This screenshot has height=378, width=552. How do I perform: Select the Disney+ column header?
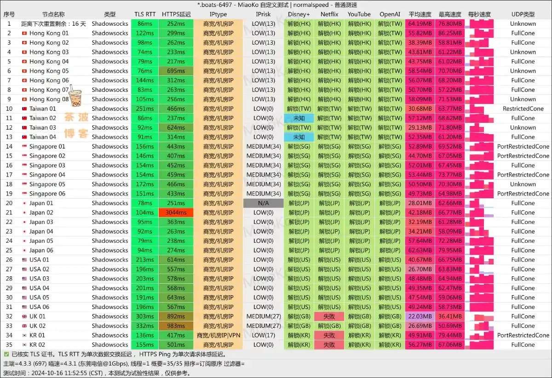(299, 14)
